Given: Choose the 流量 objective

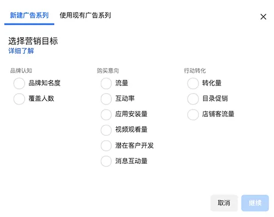Looking at the screenshot, I should pyautogui.click(x=106, y=83).
